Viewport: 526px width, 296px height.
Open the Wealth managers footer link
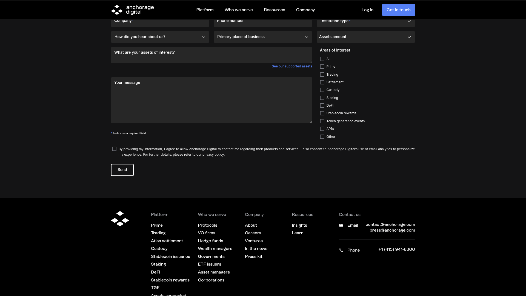[x=215, y=249]
